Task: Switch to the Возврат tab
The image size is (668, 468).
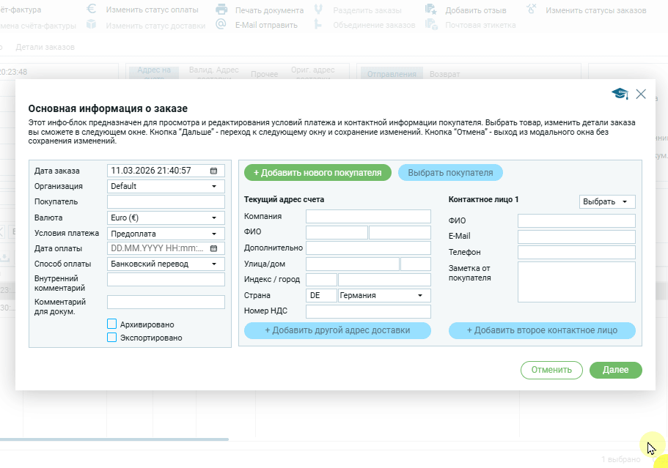Action: (444, 75)
